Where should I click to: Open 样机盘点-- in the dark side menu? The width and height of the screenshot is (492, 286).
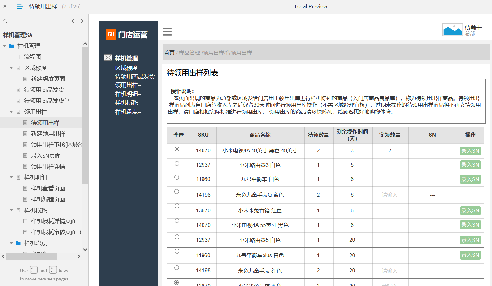point(128,112)
